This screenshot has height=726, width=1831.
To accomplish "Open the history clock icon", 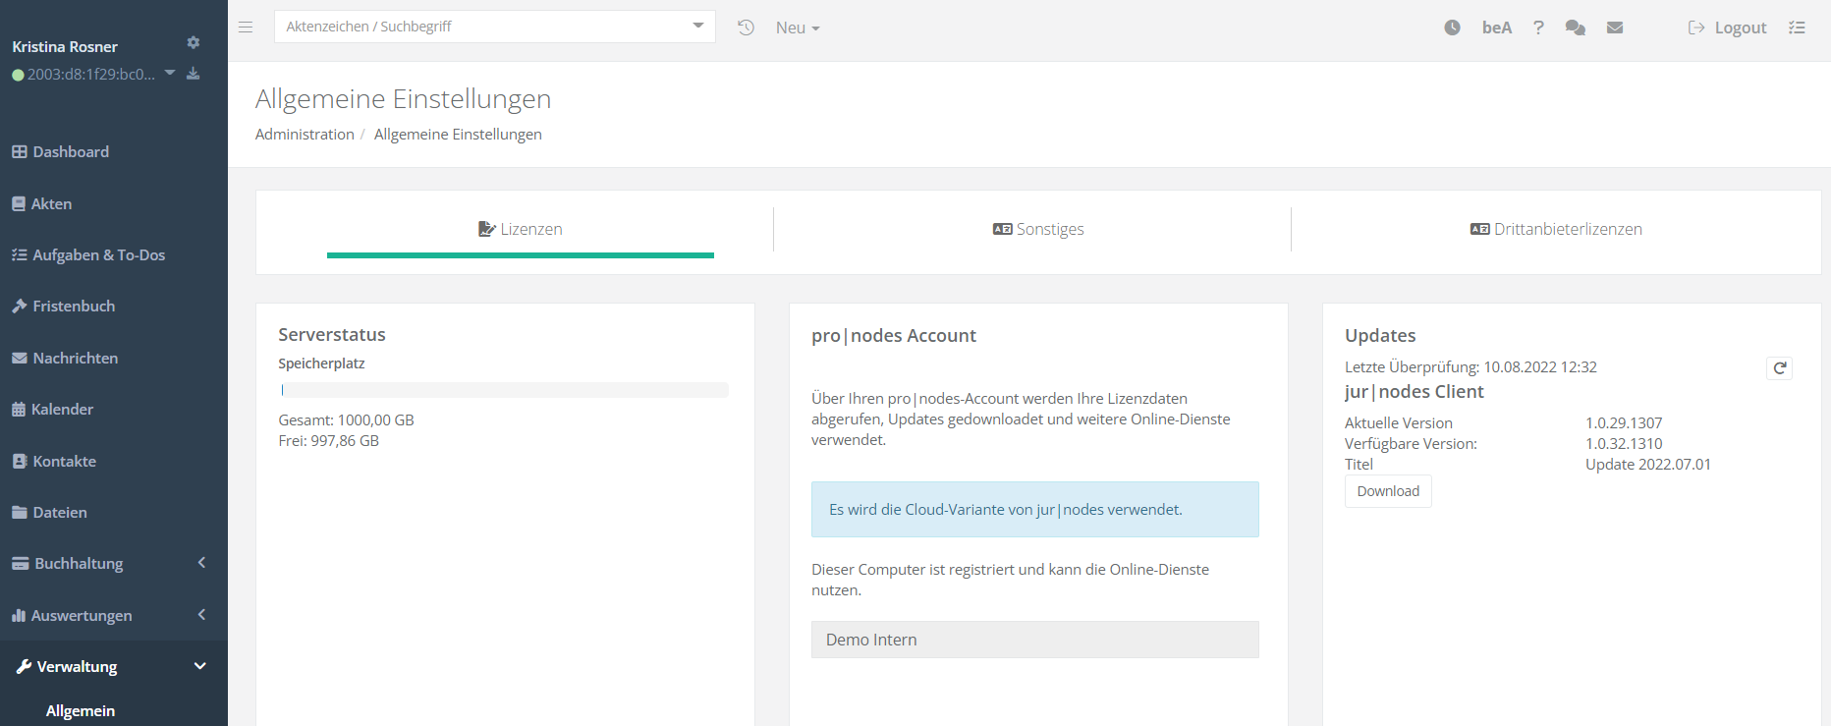I will (x=746, y=28).
